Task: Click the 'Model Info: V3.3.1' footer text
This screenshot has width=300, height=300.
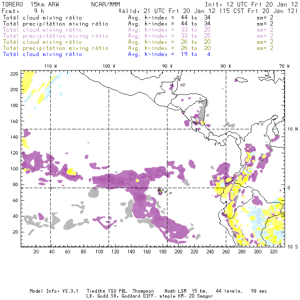Action: tap(54, 291)
